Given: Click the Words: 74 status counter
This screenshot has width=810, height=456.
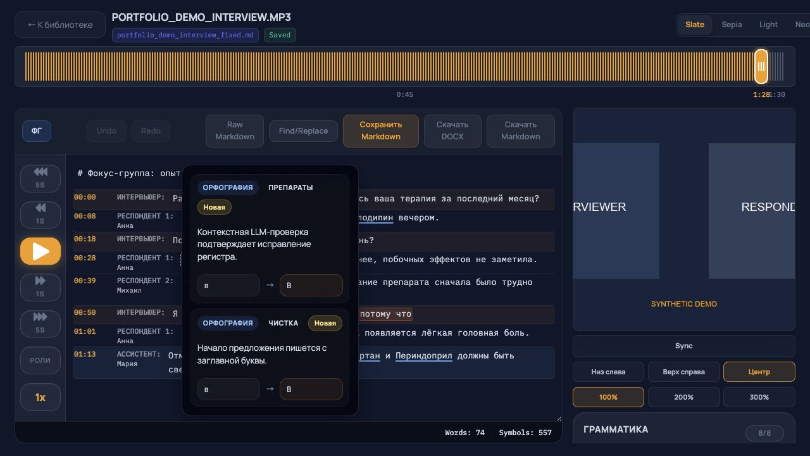Looking at the screenshot, I should pyautogui.click(x=464, y=433).
